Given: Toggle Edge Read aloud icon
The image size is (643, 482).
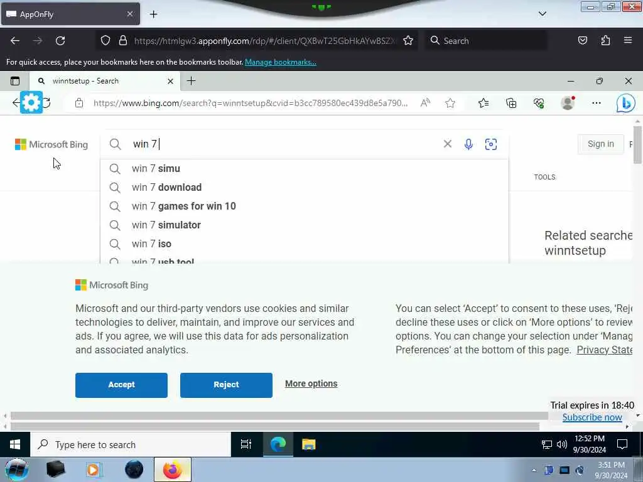Looking at the screenshot, I should click(425, 103).
